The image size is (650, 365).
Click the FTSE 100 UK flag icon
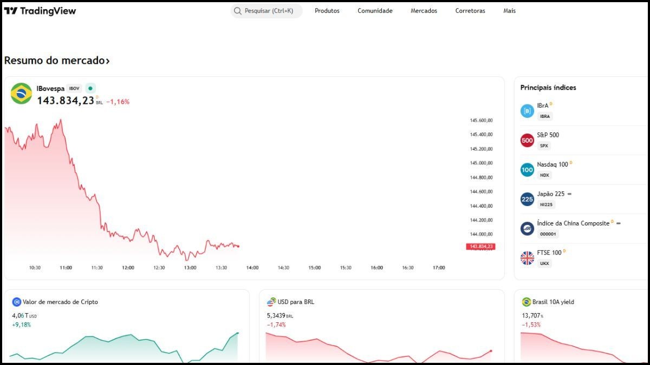[x=527, y=258]
